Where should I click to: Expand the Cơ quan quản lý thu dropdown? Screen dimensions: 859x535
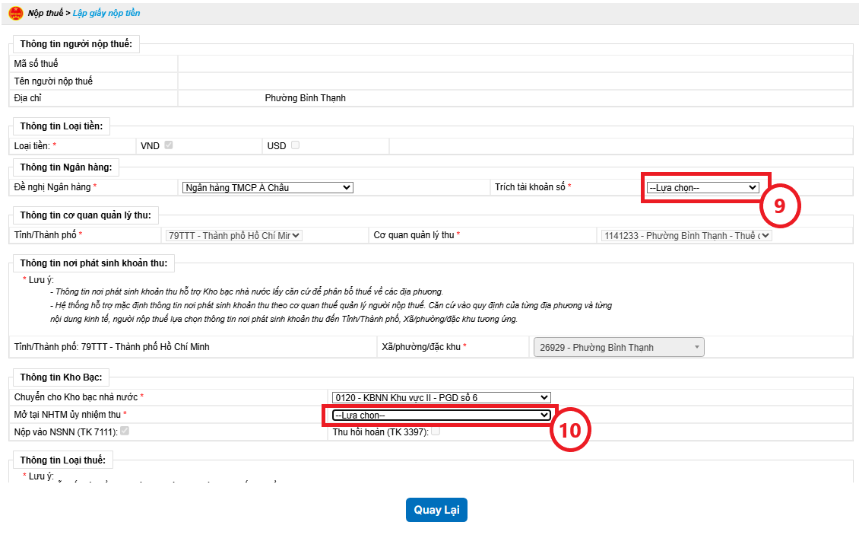[686, 235]
